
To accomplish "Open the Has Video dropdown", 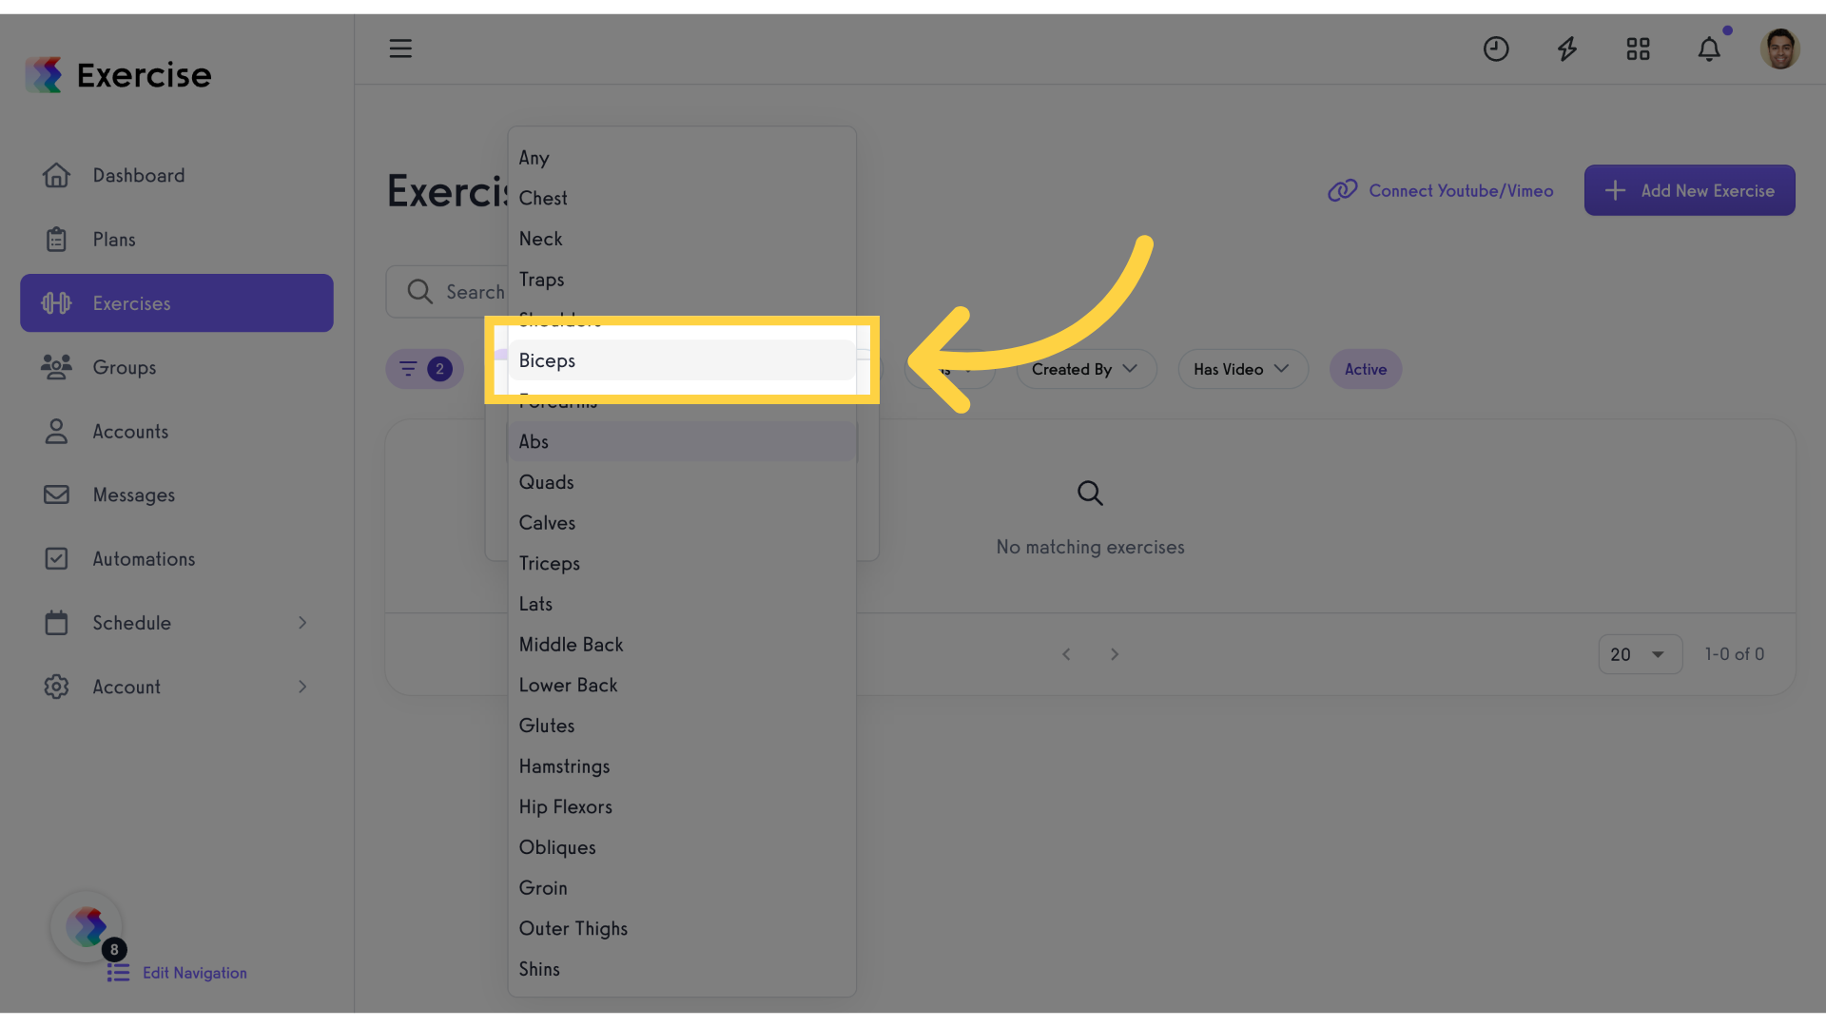I will [x=1242, y=369].
